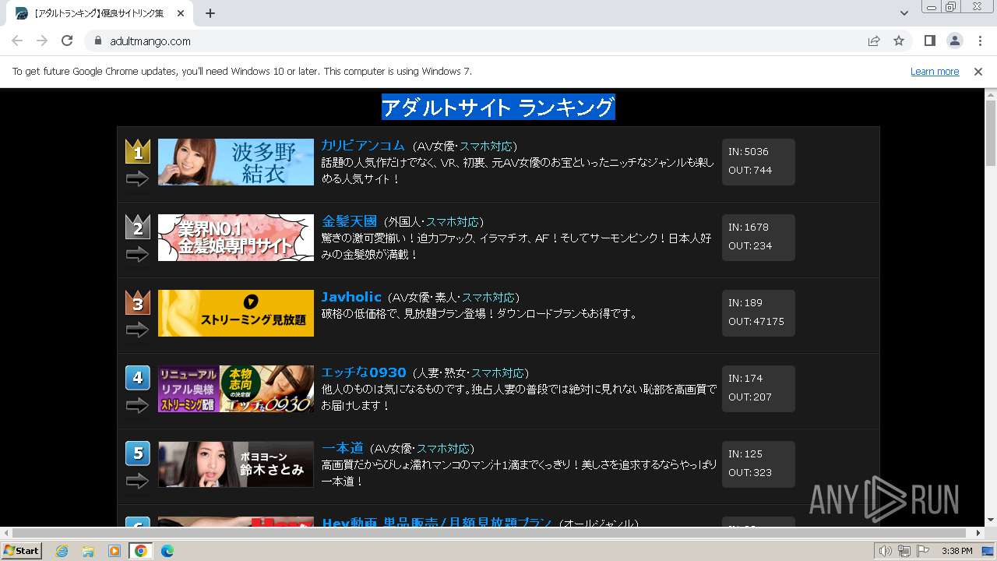Share this page via share icon

tap(874, 41)
